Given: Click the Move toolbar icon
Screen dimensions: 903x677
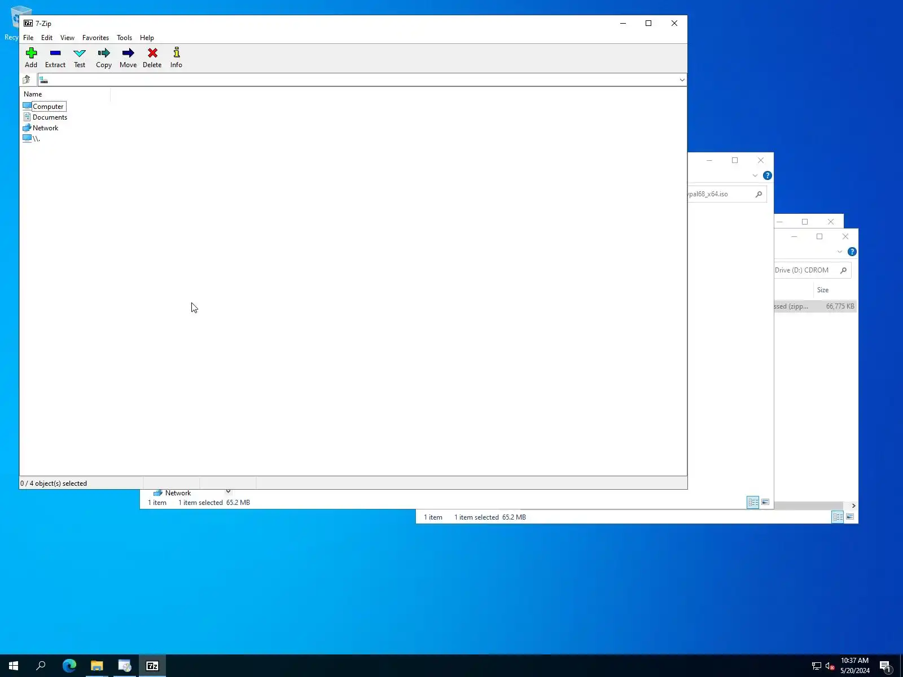Looking at the screenshot, I should coord(128,58).
